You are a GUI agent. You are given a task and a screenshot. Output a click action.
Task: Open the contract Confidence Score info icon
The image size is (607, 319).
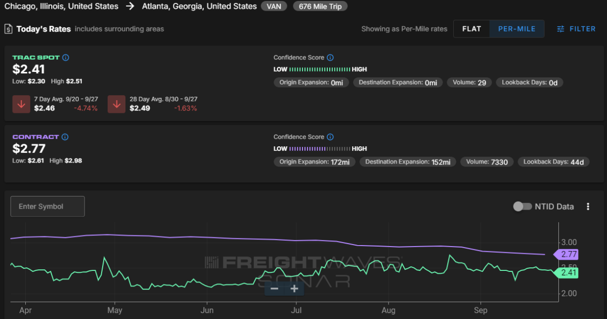pos(330,137)
